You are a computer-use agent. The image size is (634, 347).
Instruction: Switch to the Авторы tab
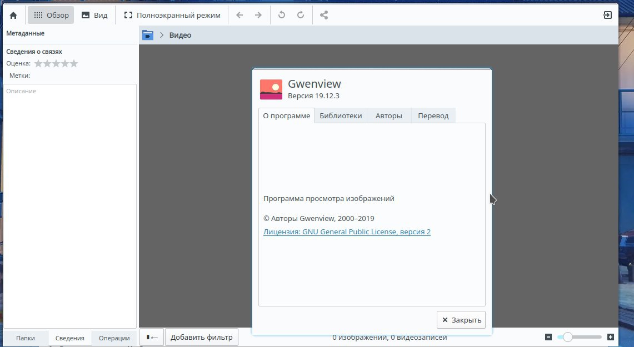click(x=389, y=115)
